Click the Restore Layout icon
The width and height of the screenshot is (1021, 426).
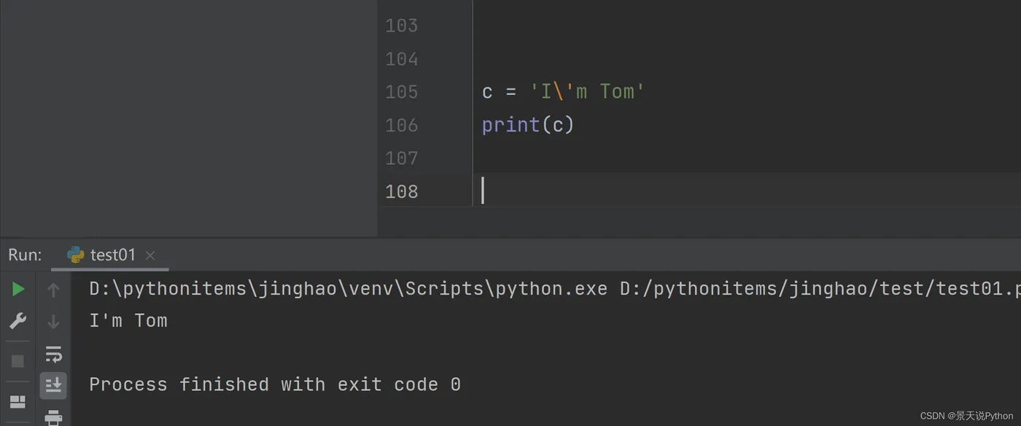click(x=18, y=402)
